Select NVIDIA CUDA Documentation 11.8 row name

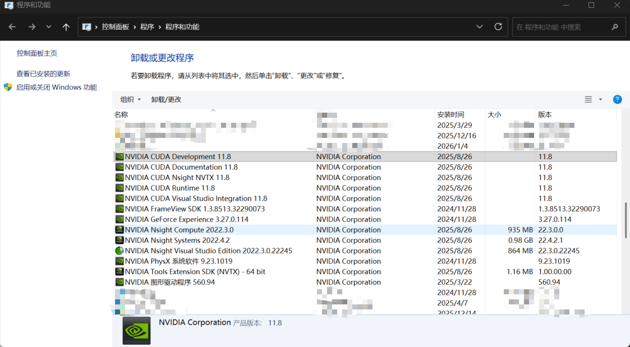(181, 167)
